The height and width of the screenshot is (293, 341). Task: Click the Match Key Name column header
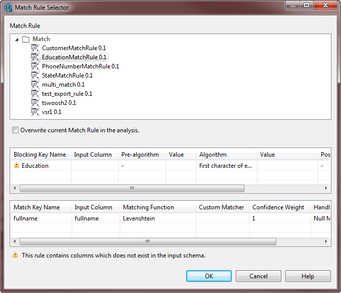click(41, 207)
